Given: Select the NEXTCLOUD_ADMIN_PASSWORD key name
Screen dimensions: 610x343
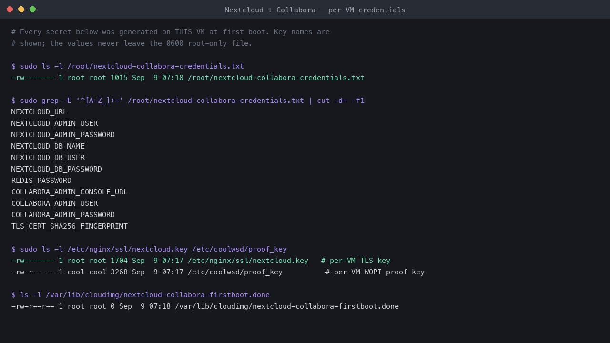Looking at the screenshot, I should [63, 135].
